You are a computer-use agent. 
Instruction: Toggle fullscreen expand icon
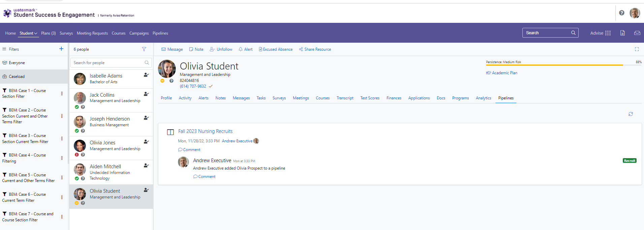pos(637,49)
